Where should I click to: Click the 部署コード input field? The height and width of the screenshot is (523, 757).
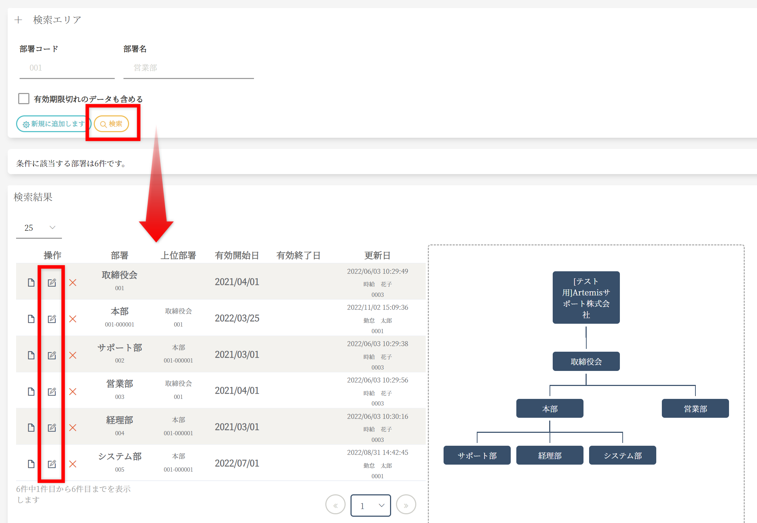pyautogui.click(x=67, y=68)
